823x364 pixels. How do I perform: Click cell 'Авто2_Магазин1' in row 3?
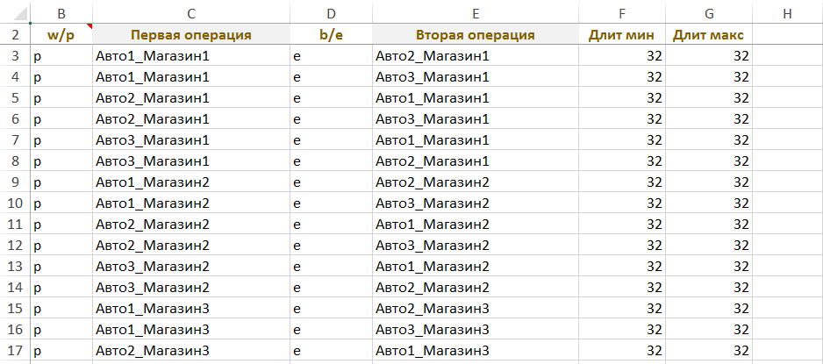click(x=475, y=56)
